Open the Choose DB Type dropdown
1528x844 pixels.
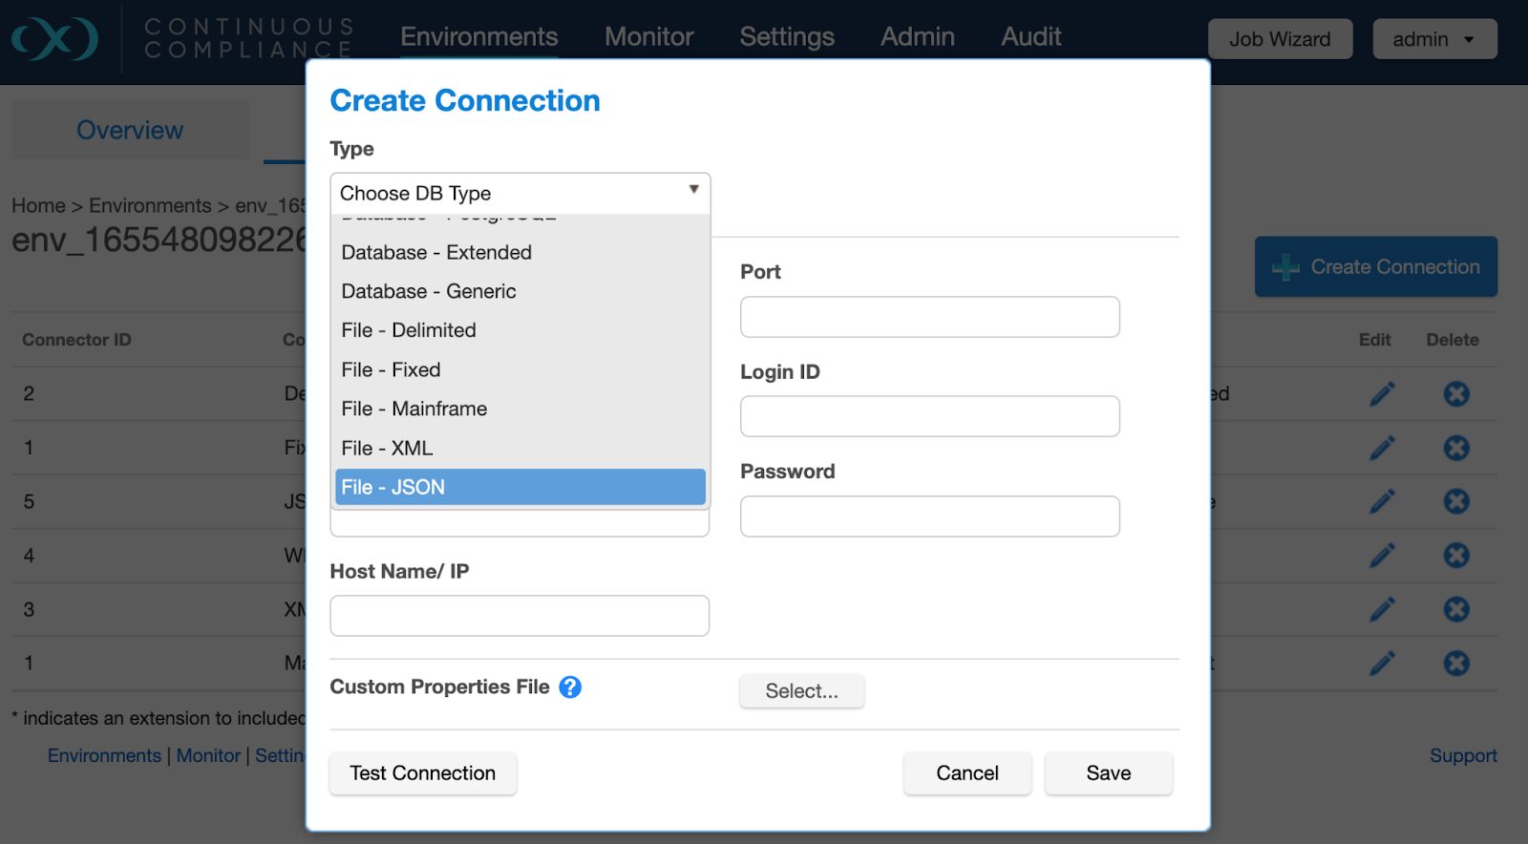tap(520, 193)
